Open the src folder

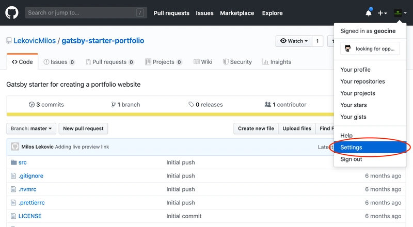point(22,163)
